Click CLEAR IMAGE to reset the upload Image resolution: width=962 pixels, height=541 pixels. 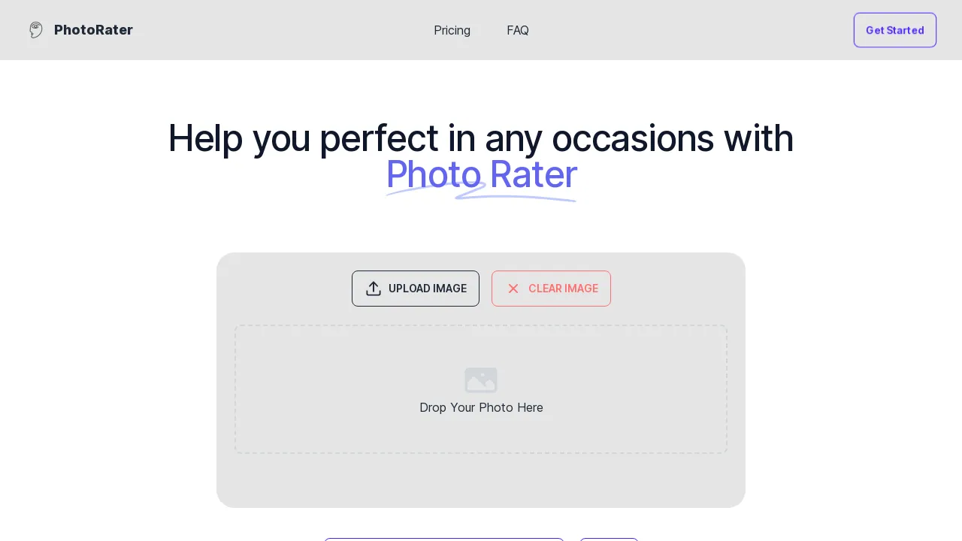[x=551, y=289]
